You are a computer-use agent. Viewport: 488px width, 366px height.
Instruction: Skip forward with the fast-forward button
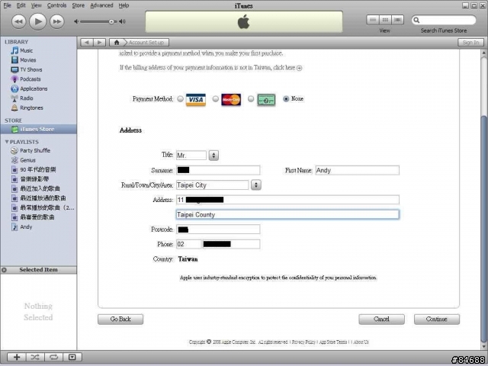point(57,22)
